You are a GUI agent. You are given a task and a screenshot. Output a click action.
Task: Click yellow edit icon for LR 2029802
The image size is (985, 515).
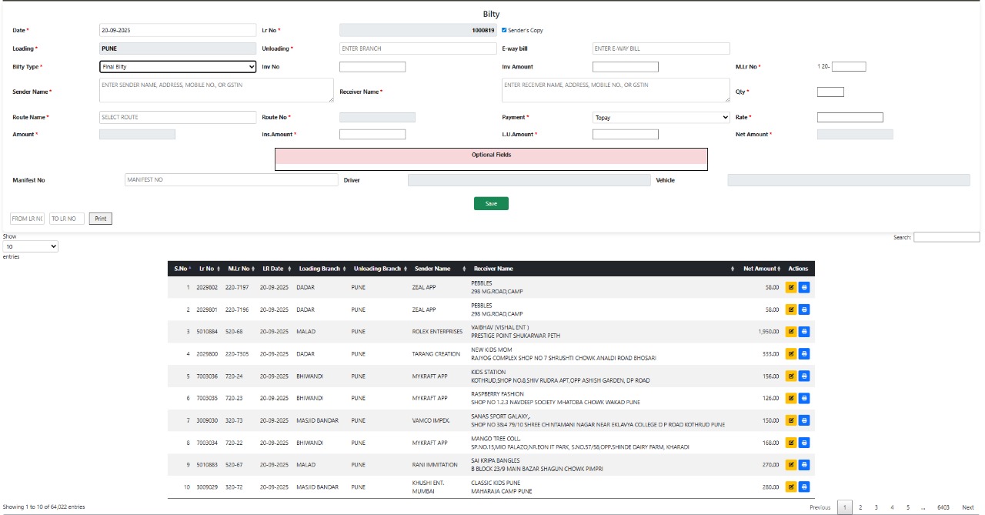click(x=790, y=287)
